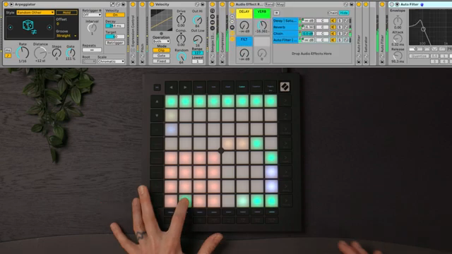Toggle the Velocity device activator
Screen dimensions: 452x254
[x=152, y=4]
